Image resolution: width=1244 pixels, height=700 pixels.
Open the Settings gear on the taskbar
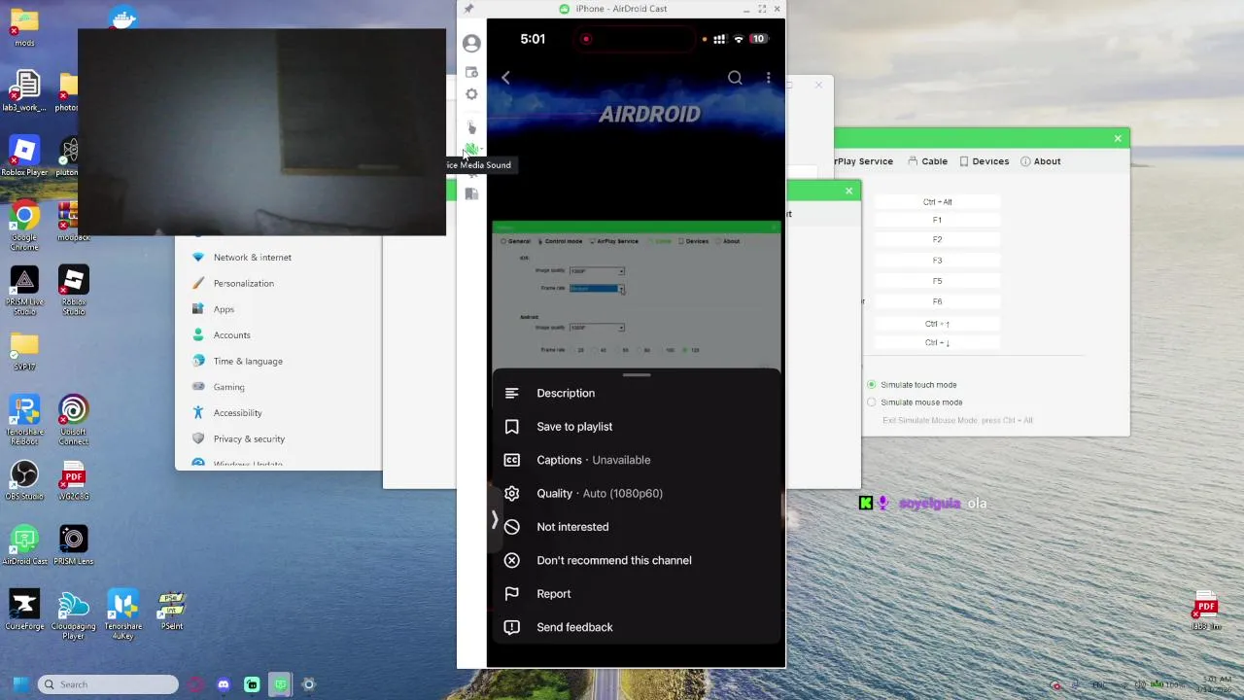(309, 684)
